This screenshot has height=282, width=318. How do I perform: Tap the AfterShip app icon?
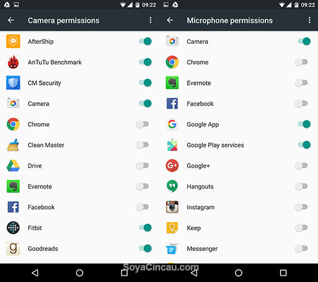13,41
